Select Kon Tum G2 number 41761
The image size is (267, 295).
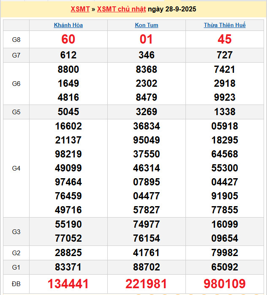147,253
